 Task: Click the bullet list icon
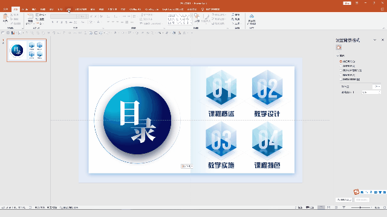coord(108,16)
